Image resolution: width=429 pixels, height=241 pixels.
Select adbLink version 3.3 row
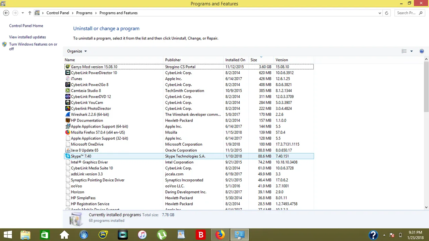point(189,174)
